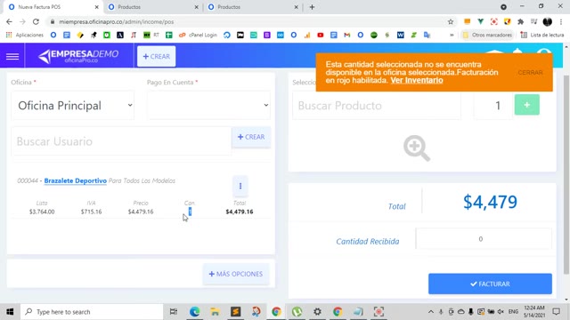
Task: Show more bookmarks with the chevron
Action: [452, 35]
